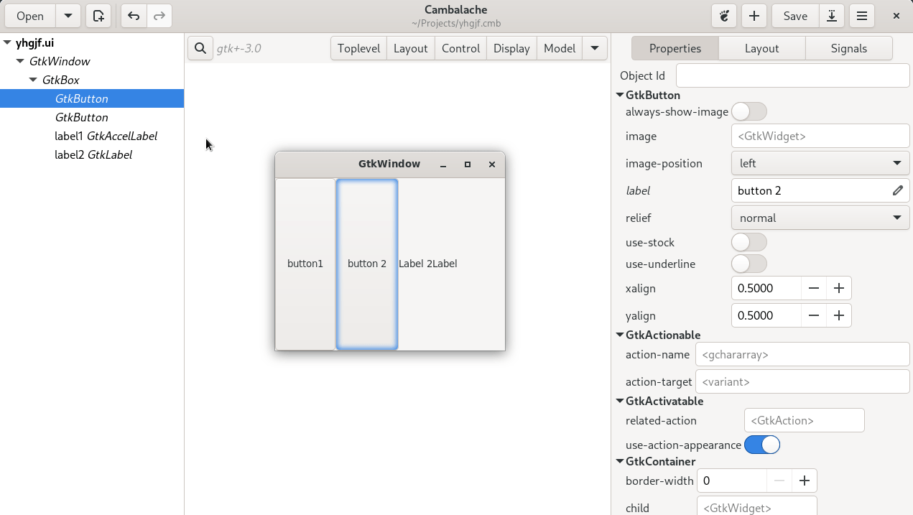
Task: Collapse the GtkActivatable section
Action: coord(620,401)
